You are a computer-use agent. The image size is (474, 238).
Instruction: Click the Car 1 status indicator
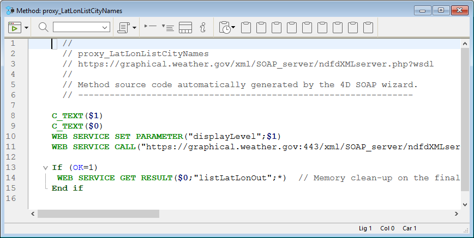coord(409,228)
